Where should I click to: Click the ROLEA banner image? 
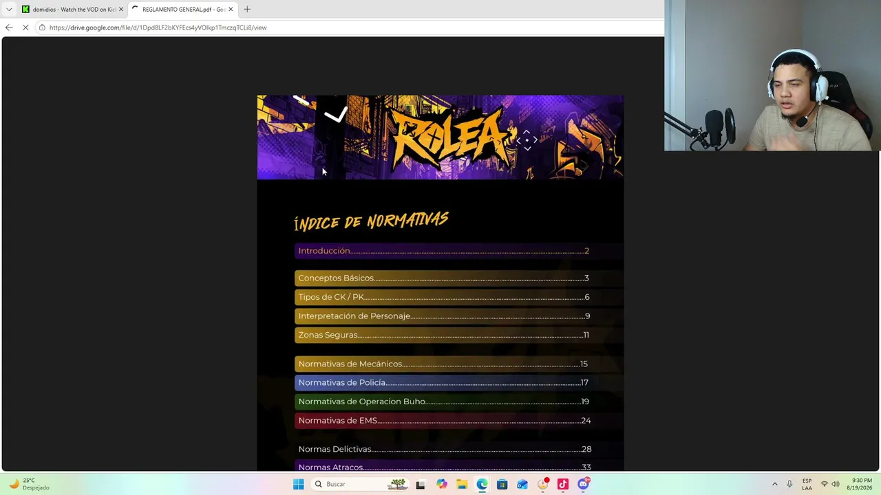point(440,137)
